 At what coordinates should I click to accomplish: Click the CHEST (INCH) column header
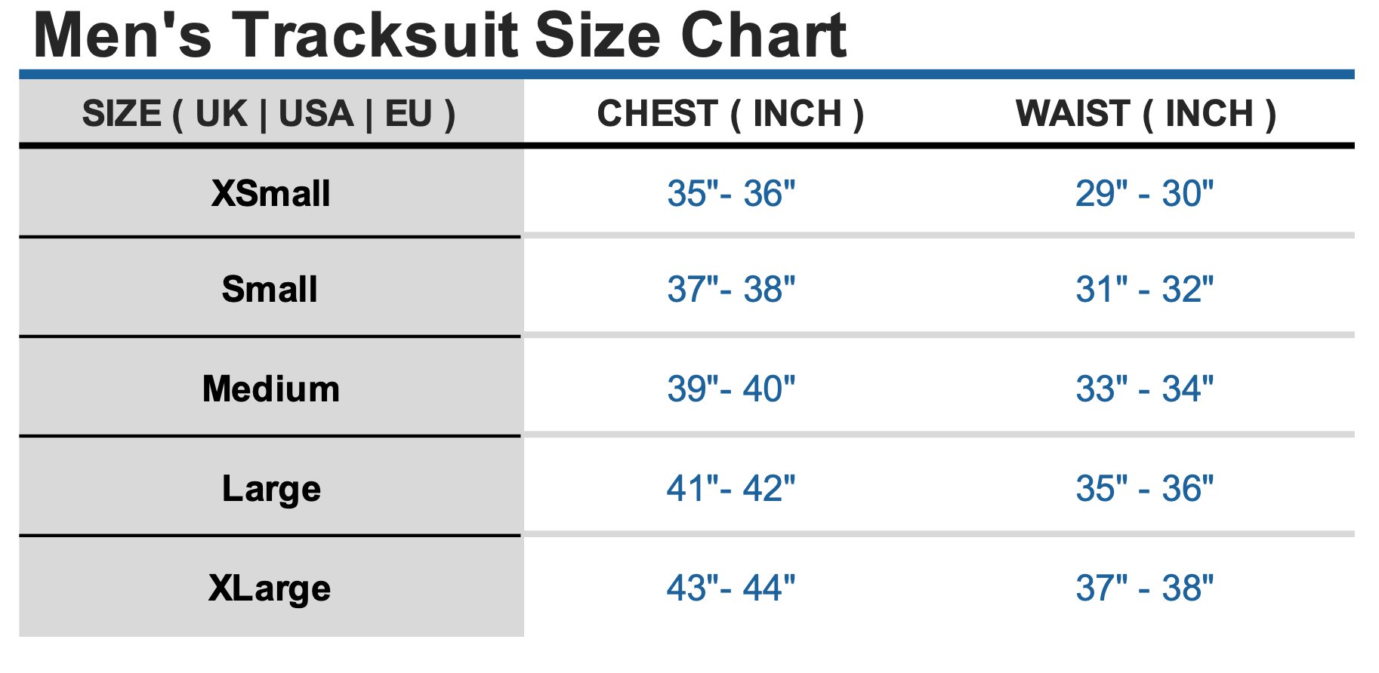point(730,114)
